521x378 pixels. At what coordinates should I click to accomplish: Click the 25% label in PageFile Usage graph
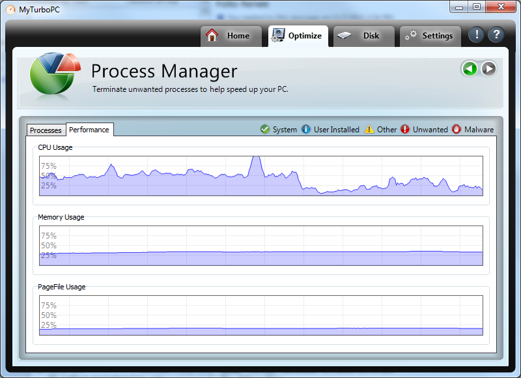tap(48, 325)
